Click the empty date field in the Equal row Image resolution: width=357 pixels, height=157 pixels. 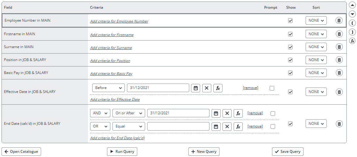coord(178,126)
